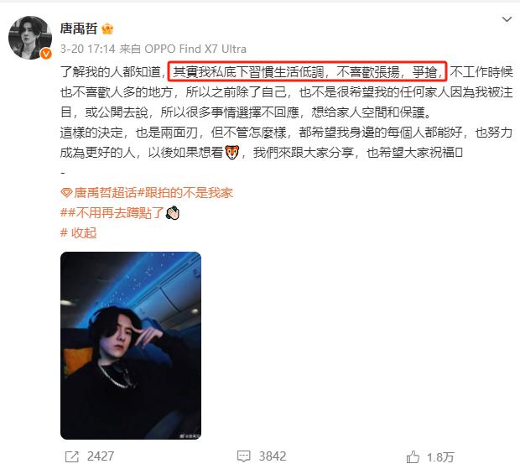The width and height of the screenshot is (520, 469).
Task: Open hashtag 跟拍的不是我家
Action: [185, 193]
